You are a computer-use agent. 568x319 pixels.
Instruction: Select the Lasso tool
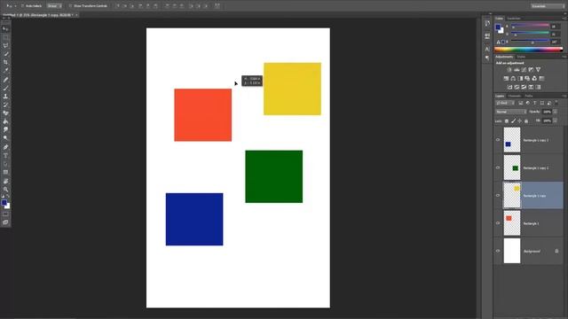5,45
